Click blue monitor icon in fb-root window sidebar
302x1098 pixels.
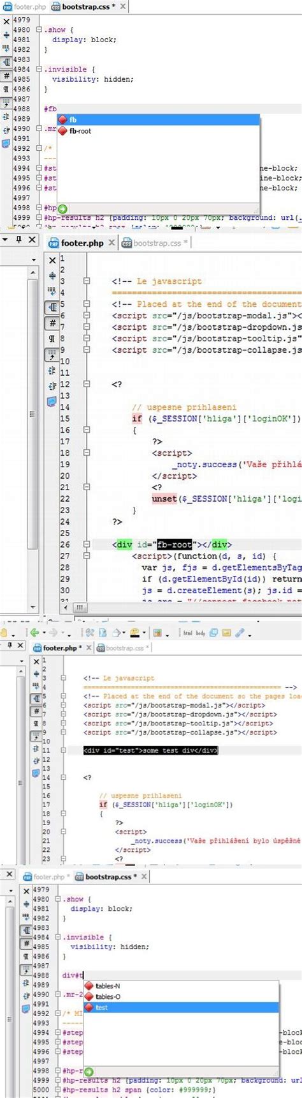point(52,401)
